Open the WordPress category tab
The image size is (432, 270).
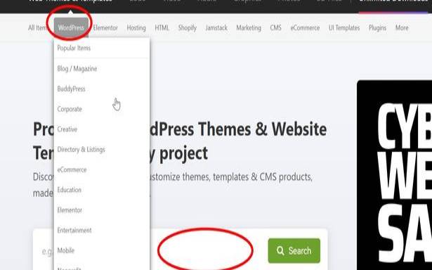tap(71, 27)
